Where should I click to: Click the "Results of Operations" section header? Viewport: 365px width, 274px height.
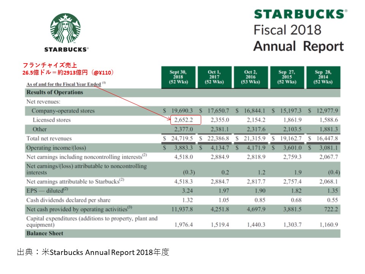55,92
